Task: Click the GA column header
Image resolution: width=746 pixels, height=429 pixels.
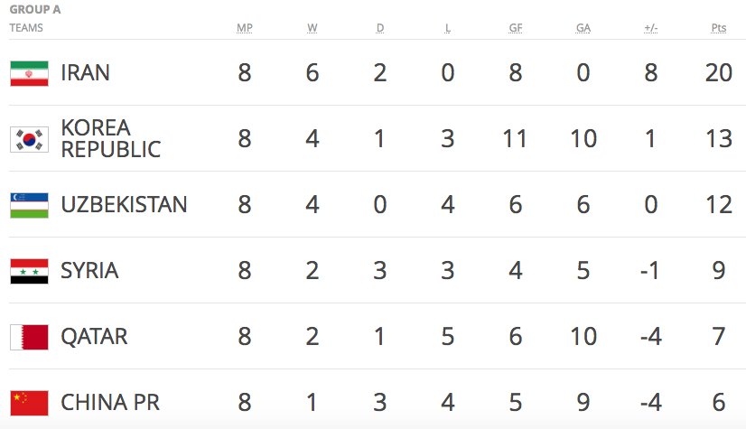Action: (x=583, y=28)
